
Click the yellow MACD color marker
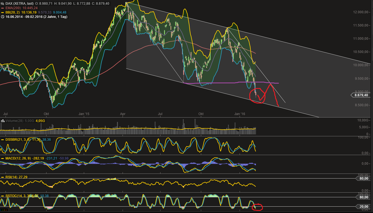click(x=2, y=158)
